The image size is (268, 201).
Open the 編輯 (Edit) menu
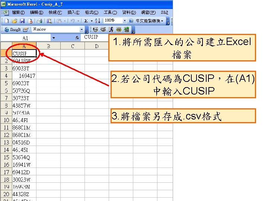click(x=36, y=13)
